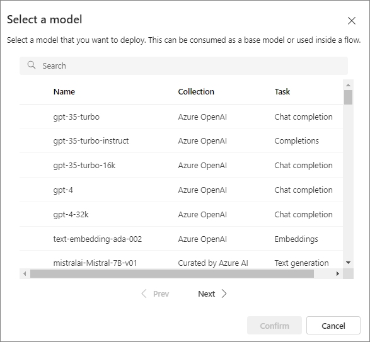Image resolution: width=370 pixels, height=342 pixels.
Task: Click the scroll right arrow
Action: (x=338, y=273)
